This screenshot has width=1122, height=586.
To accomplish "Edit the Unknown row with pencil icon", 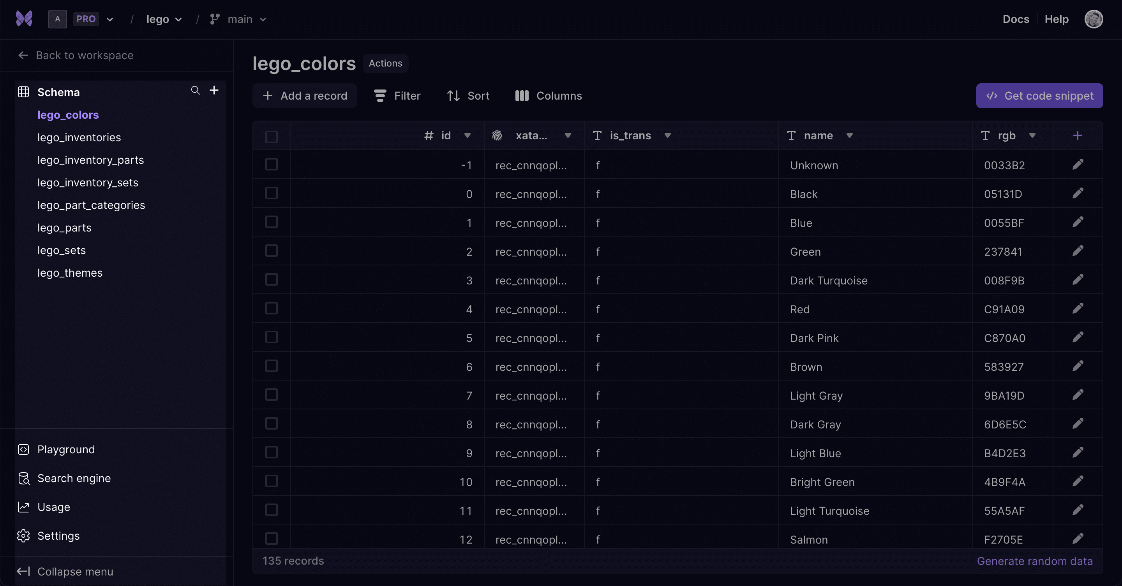I will point(1078,165).
